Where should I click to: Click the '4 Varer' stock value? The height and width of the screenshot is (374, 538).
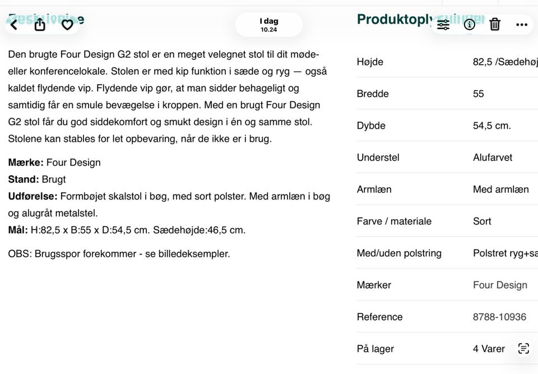[489, 349]
